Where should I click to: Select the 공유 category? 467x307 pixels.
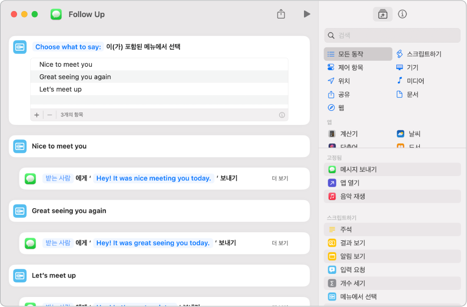(x=339, y=94)
